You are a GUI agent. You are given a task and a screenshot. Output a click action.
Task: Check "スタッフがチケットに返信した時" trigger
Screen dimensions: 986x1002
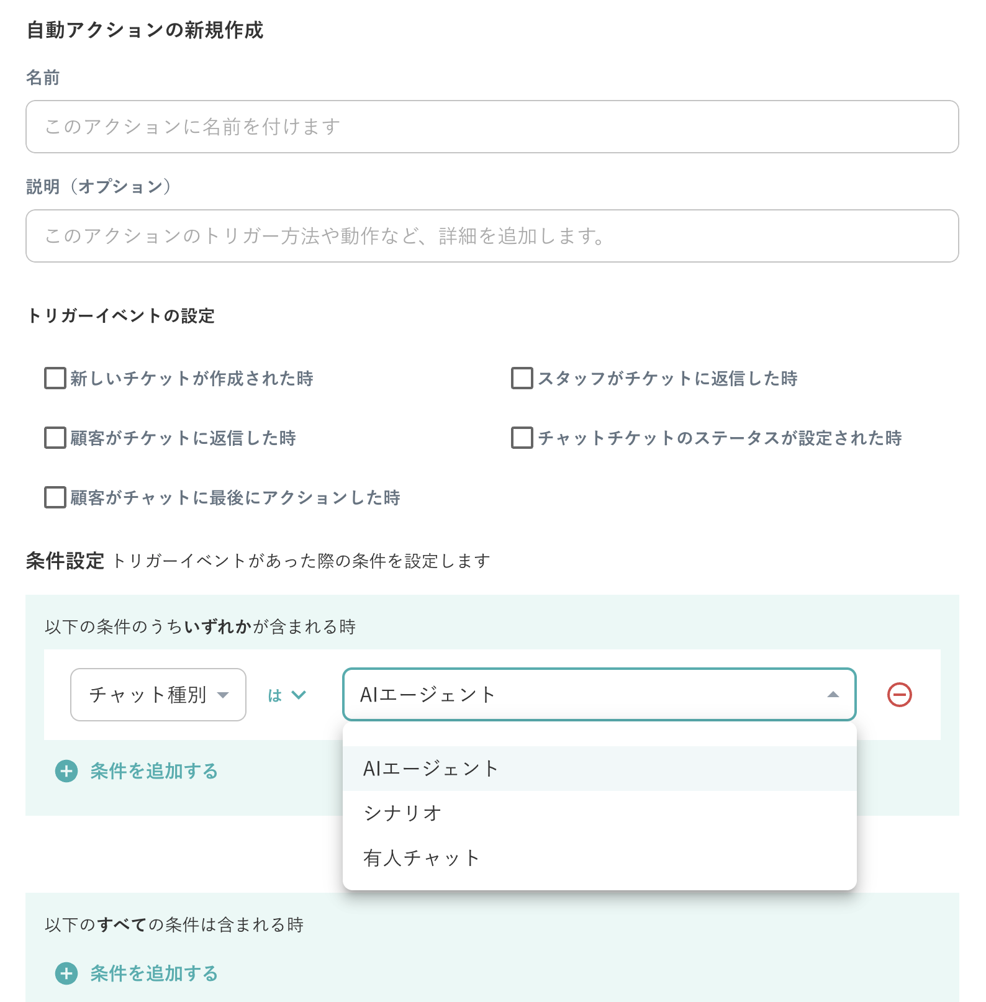(x=522, y=379)
